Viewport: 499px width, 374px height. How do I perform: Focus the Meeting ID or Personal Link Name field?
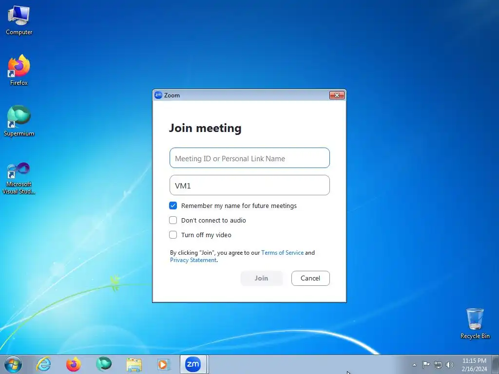click(x=249, y=158)
